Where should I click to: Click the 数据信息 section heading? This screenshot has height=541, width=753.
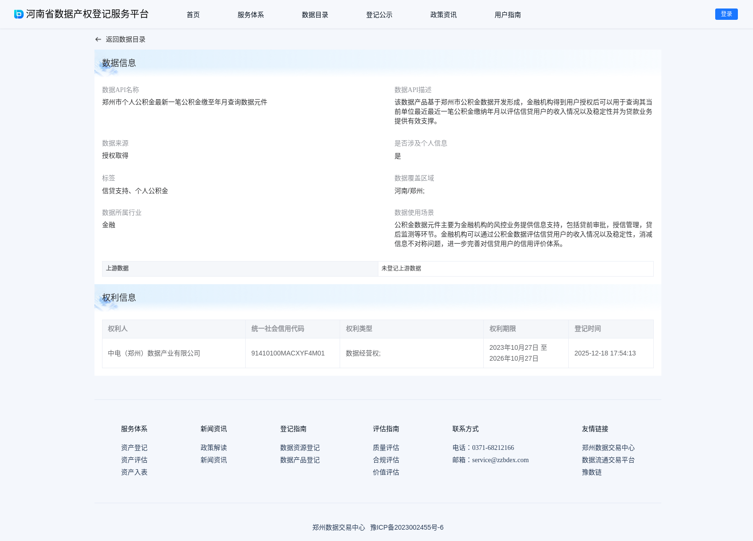[x=119, y=63]
